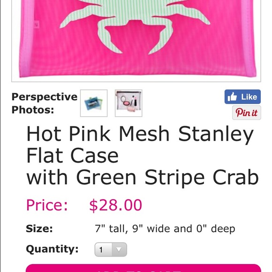Viewport: 272px width, 272px height.
Task: Click the main hot pink case image
Action: tap(136, 41)
